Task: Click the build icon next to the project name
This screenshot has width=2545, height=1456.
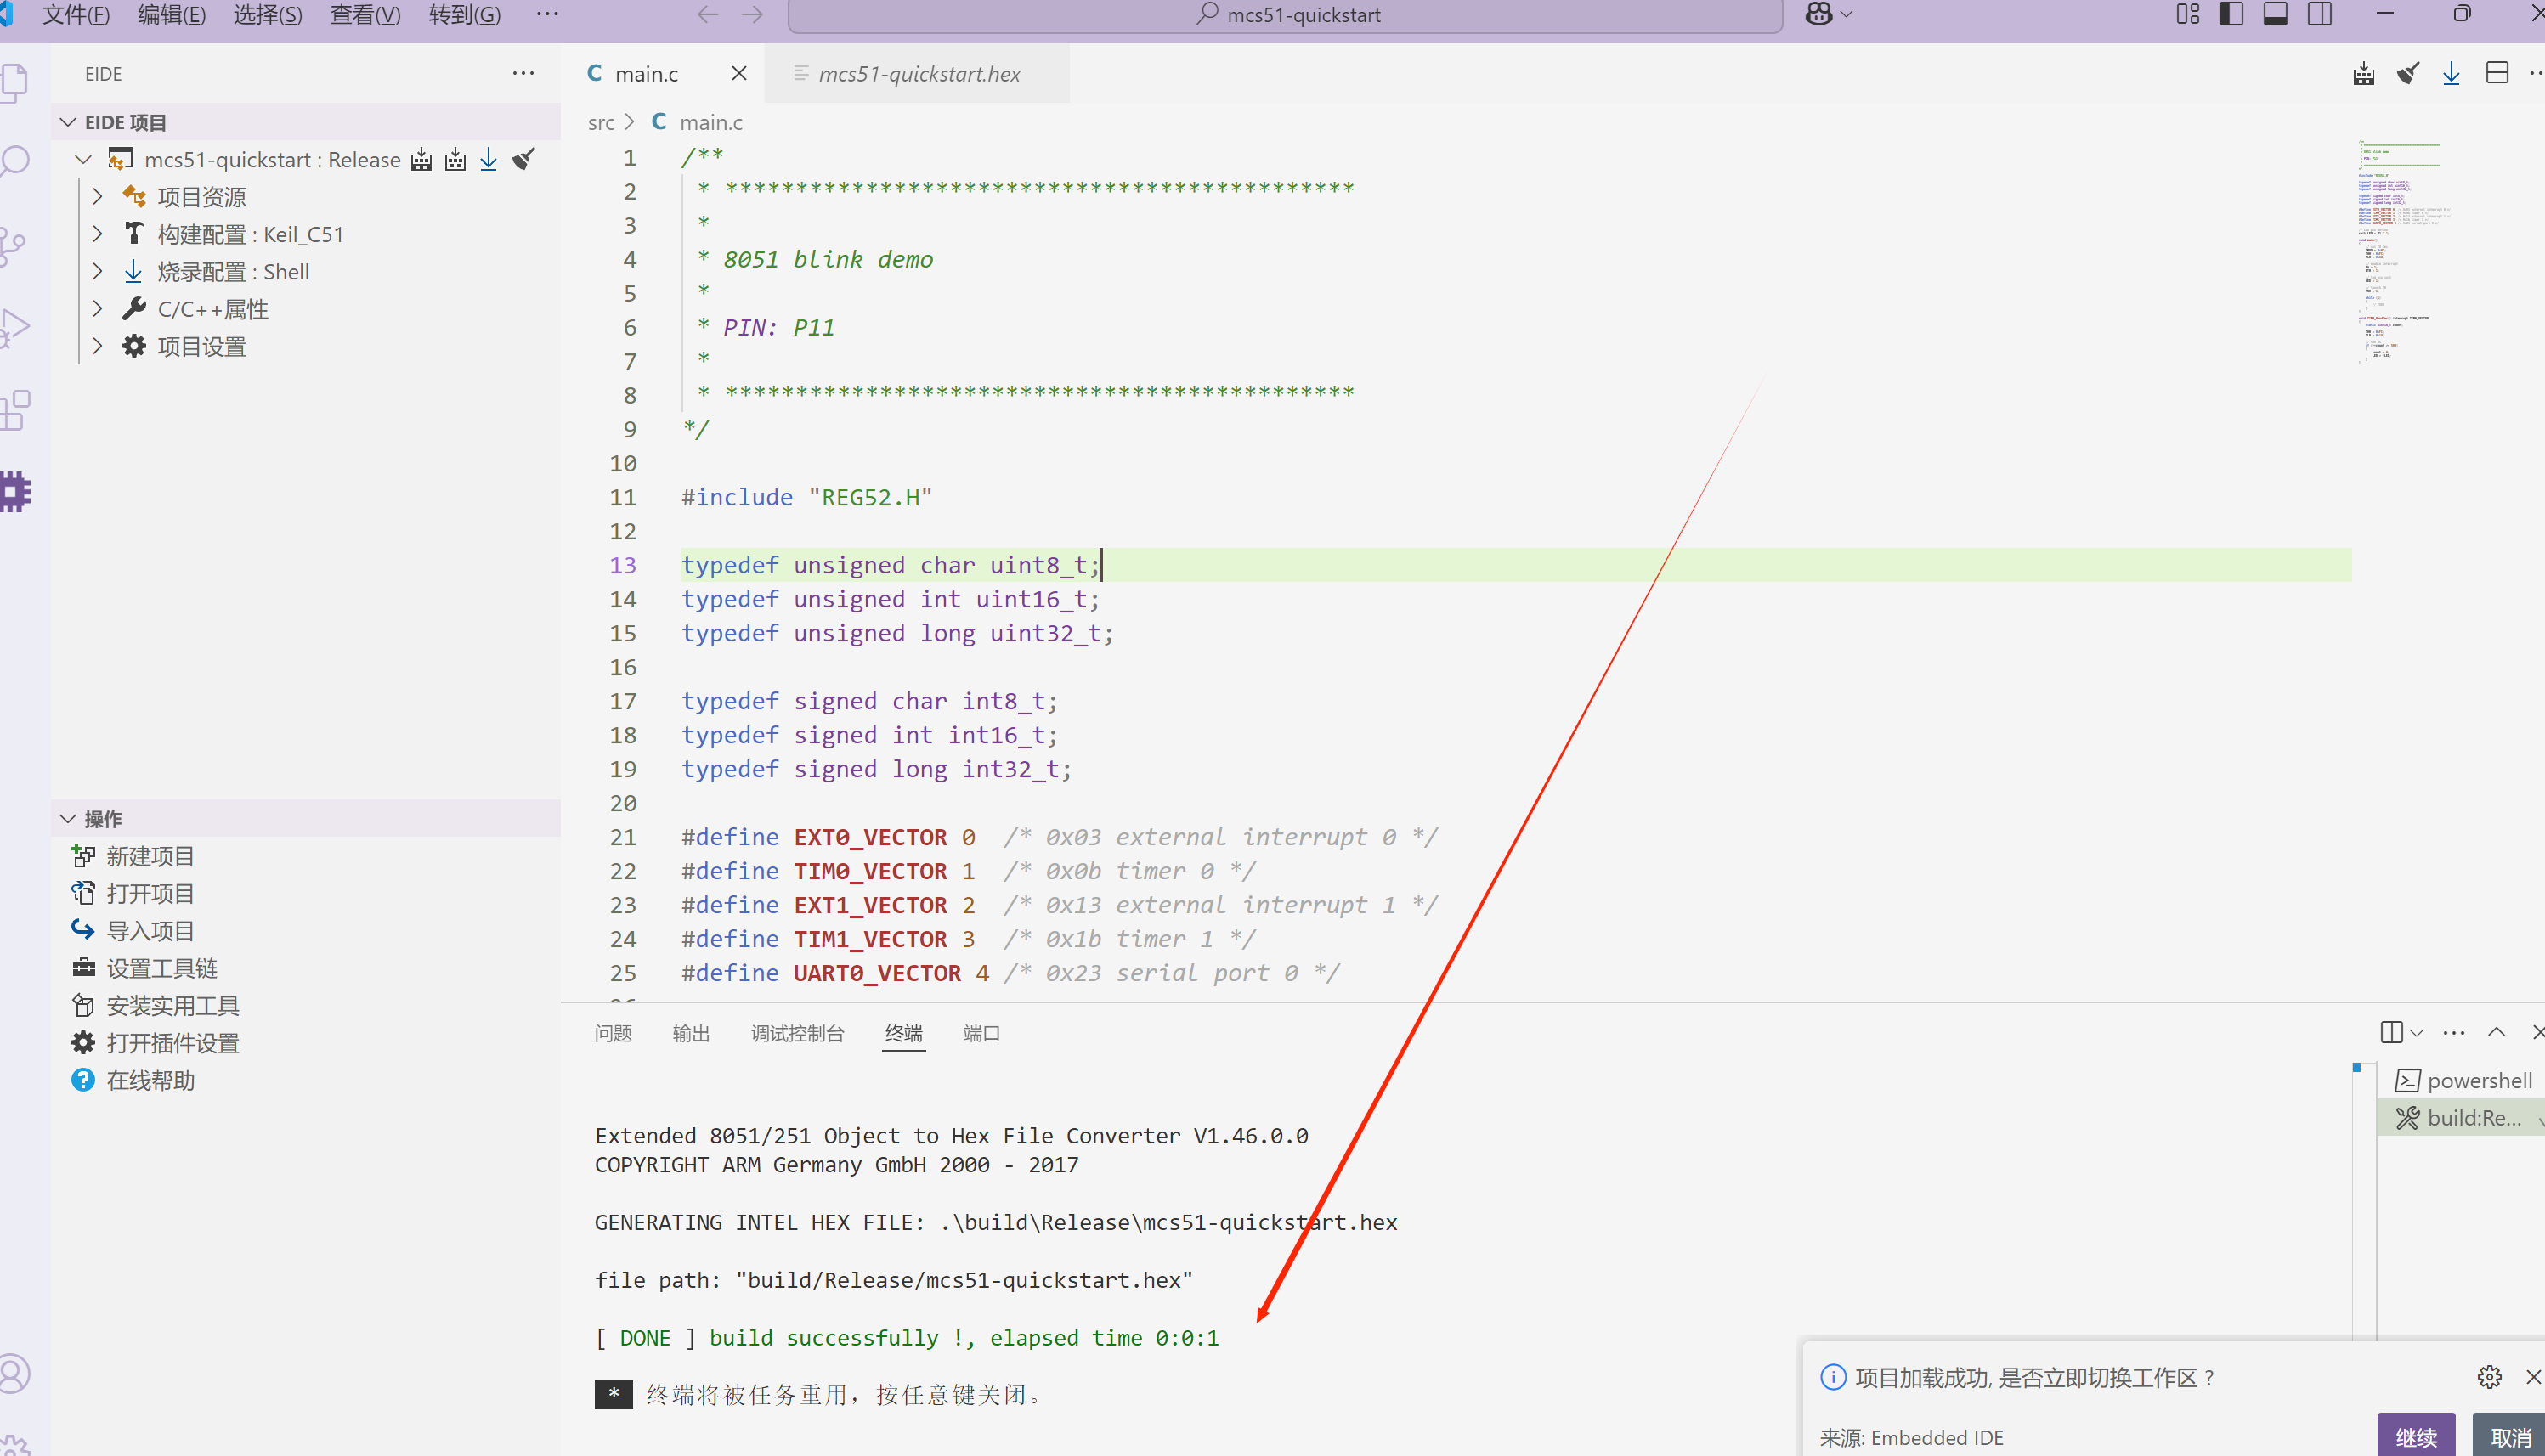Action: point(421,160)
